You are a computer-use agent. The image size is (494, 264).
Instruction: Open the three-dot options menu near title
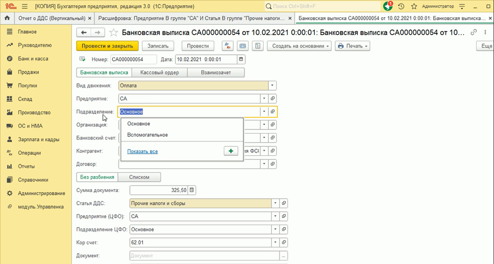coord(485,32)
